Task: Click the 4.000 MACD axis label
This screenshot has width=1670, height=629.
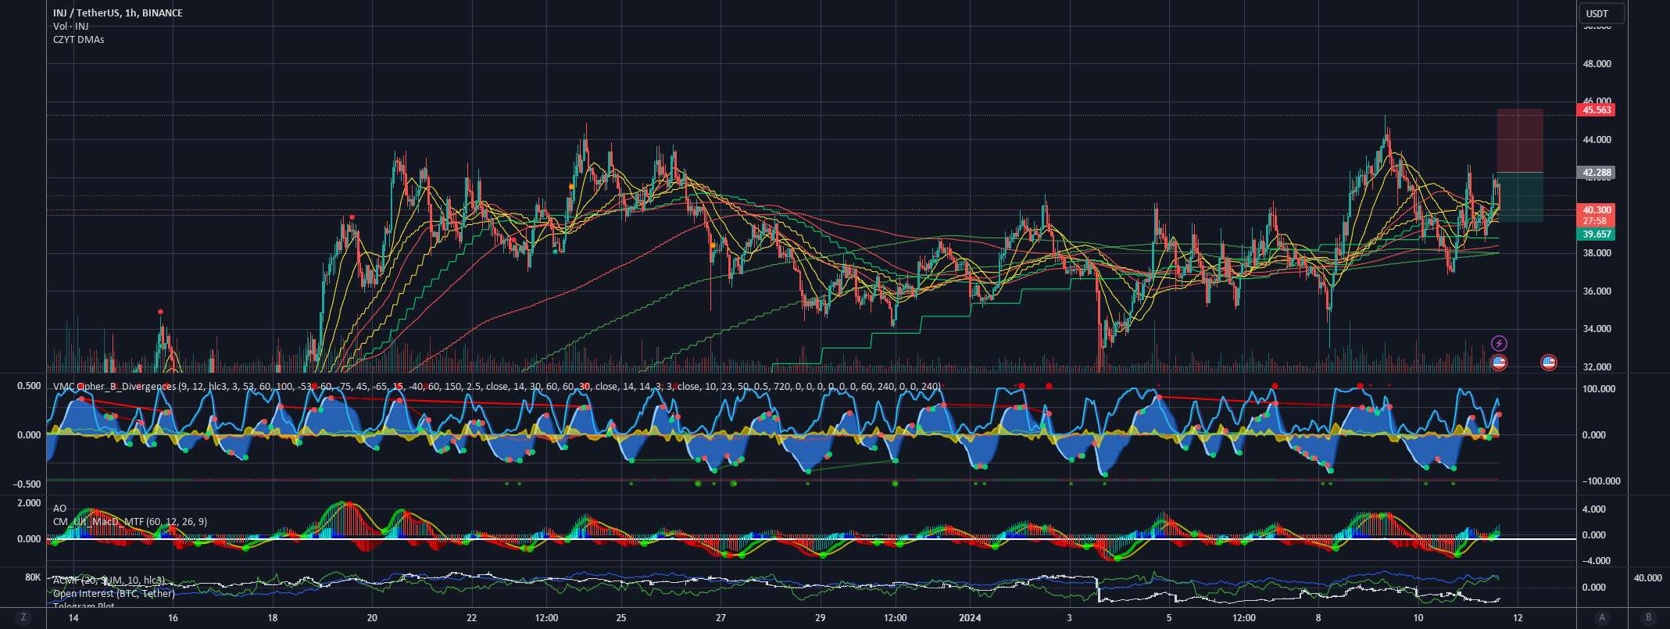Action: point(1593,509)
